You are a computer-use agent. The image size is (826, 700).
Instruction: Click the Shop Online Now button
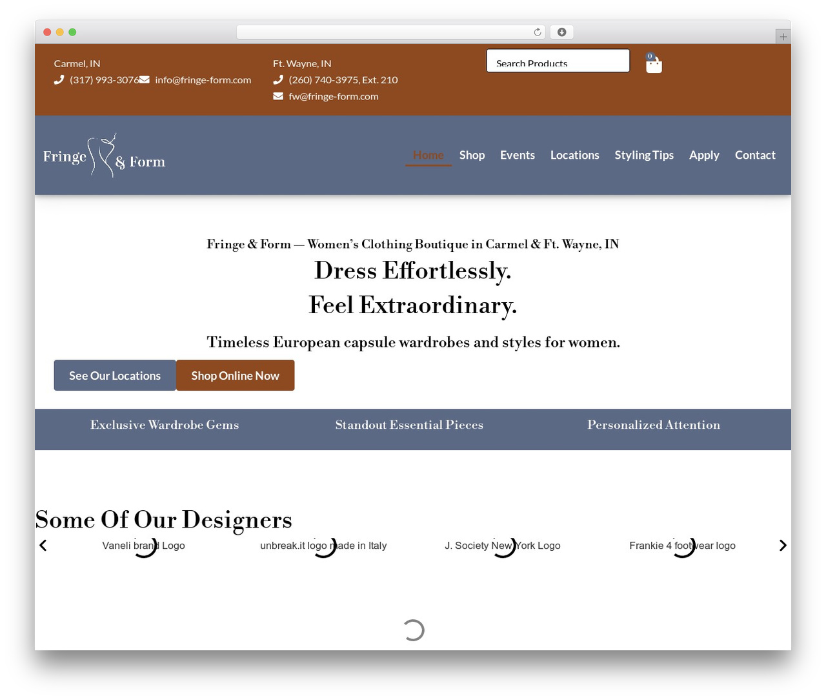tap(236, 375)
